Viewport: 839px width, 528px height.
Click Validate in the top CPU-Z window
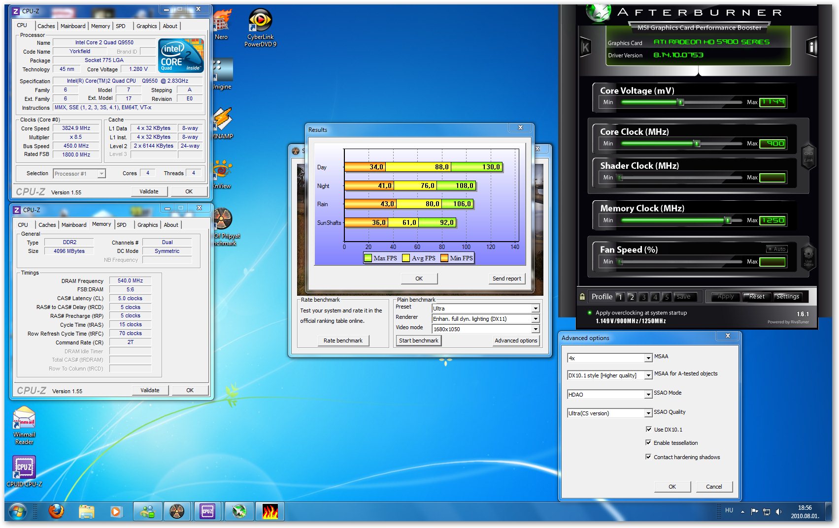(x=149, y=191)
